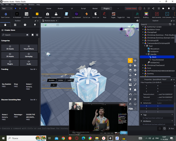Select the F3X New Part plus tool
176x141 pixels.
130,80
